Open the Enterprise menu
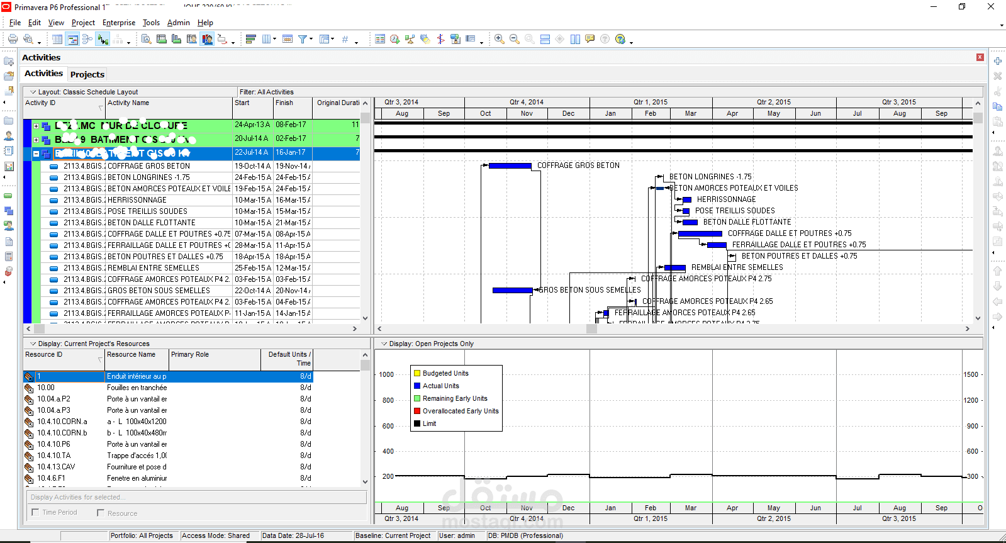1006x543 pixels. point(119,23)
